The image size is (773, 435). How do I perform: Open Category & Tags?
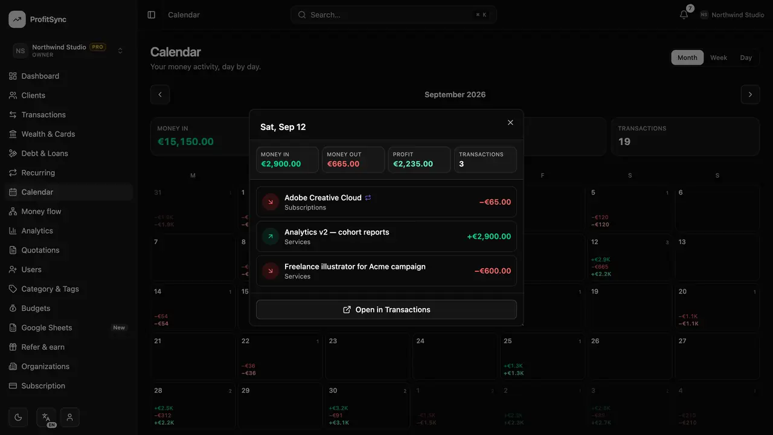coord(68,289)
